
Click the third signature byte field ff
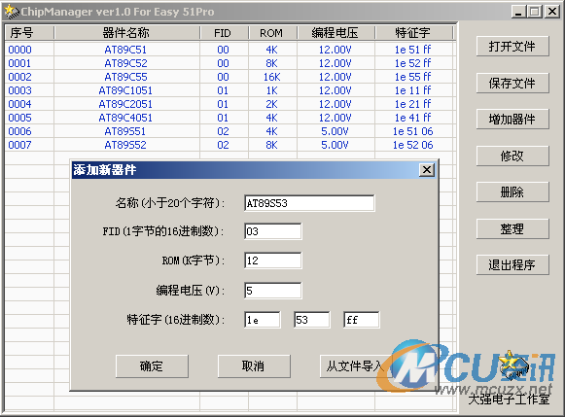coord(362,320)
